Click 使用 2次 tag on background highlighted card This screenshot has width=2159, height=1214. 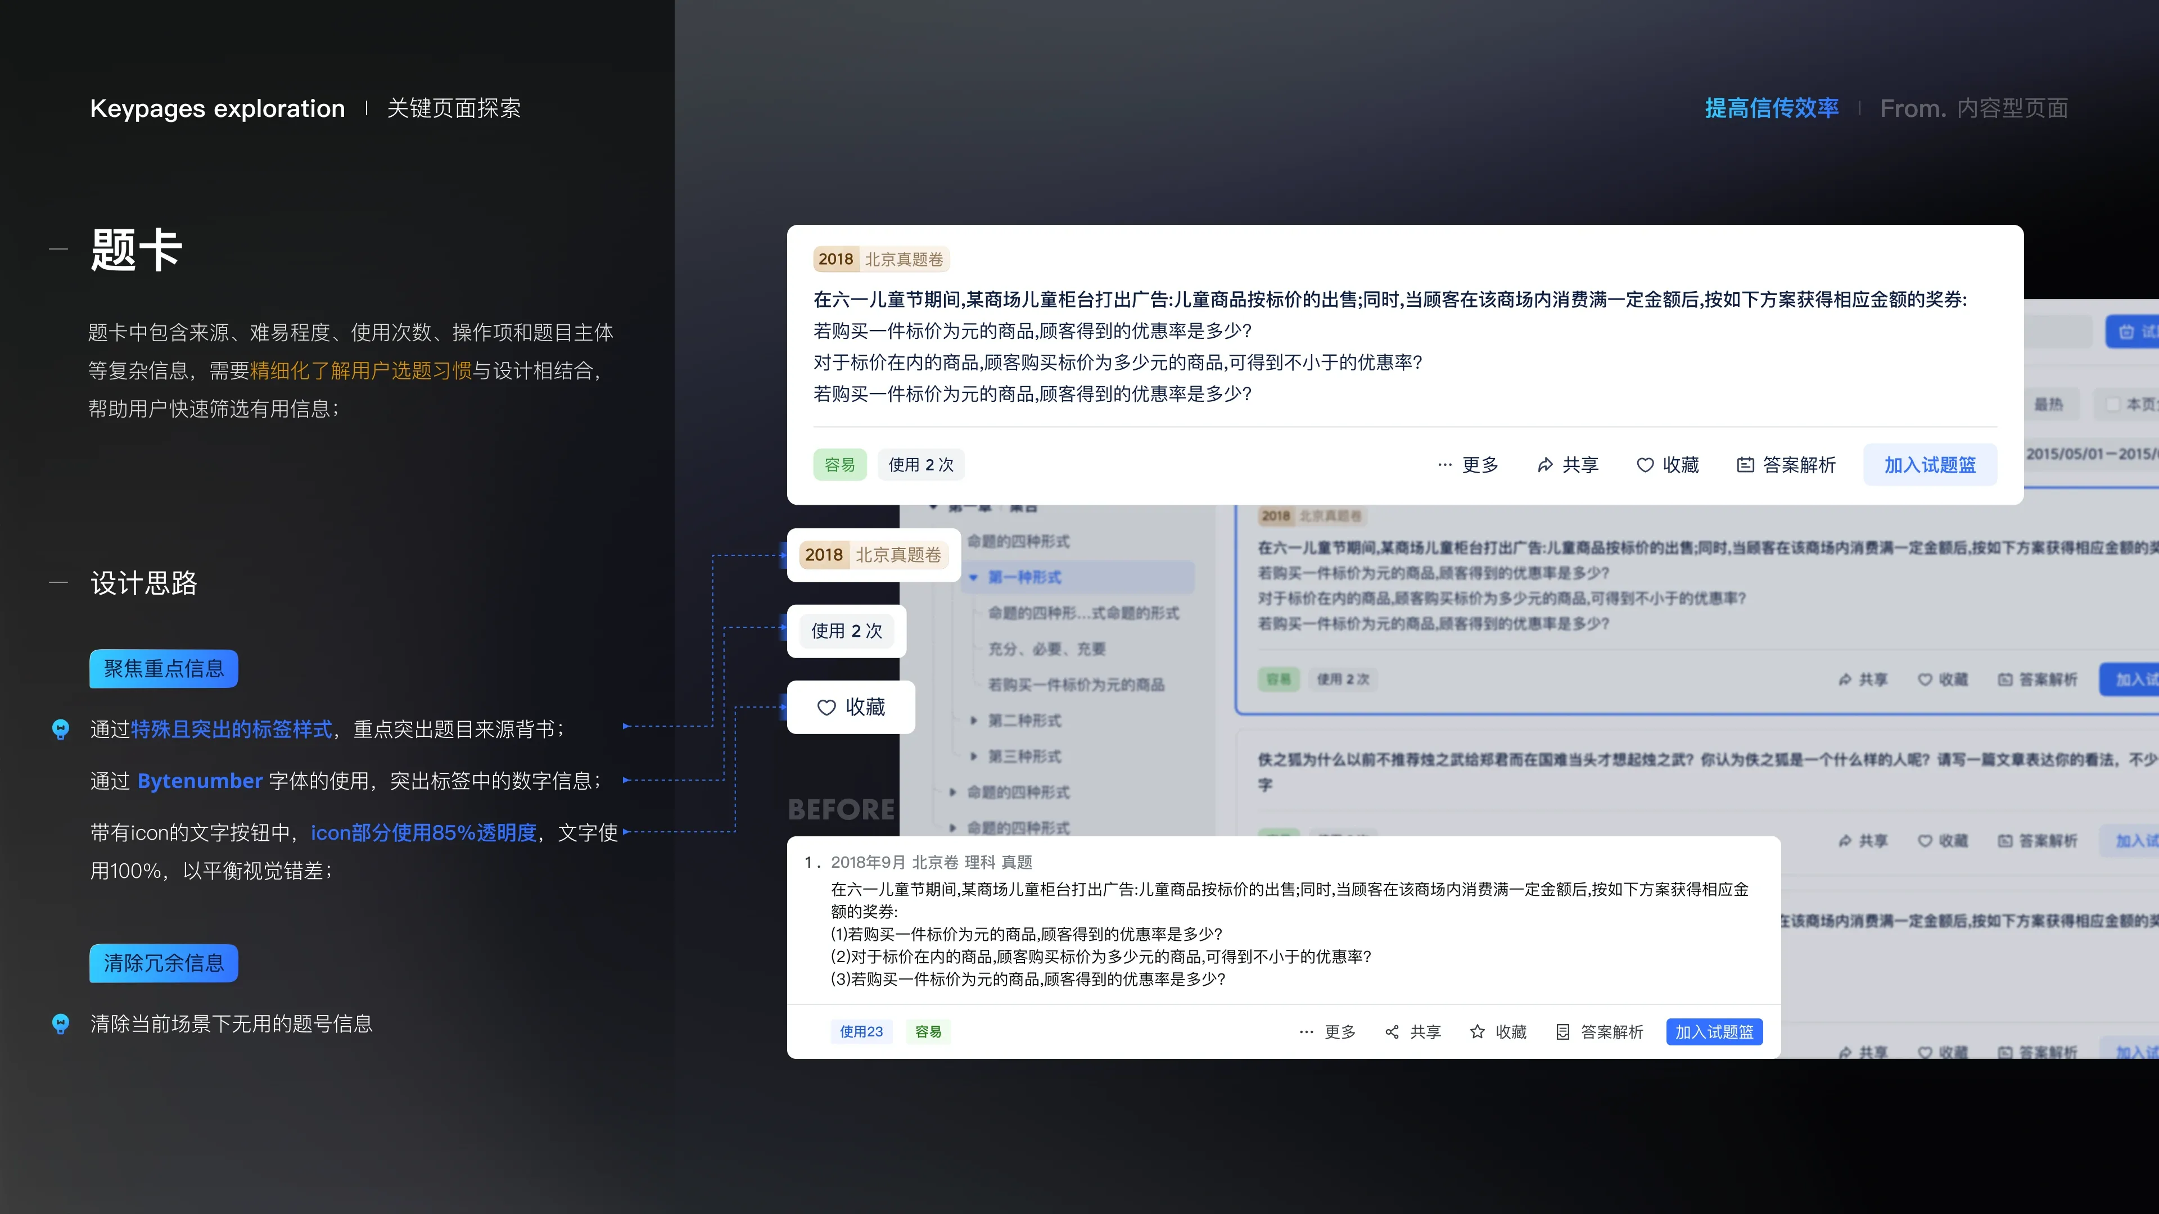coord(1343,680)
